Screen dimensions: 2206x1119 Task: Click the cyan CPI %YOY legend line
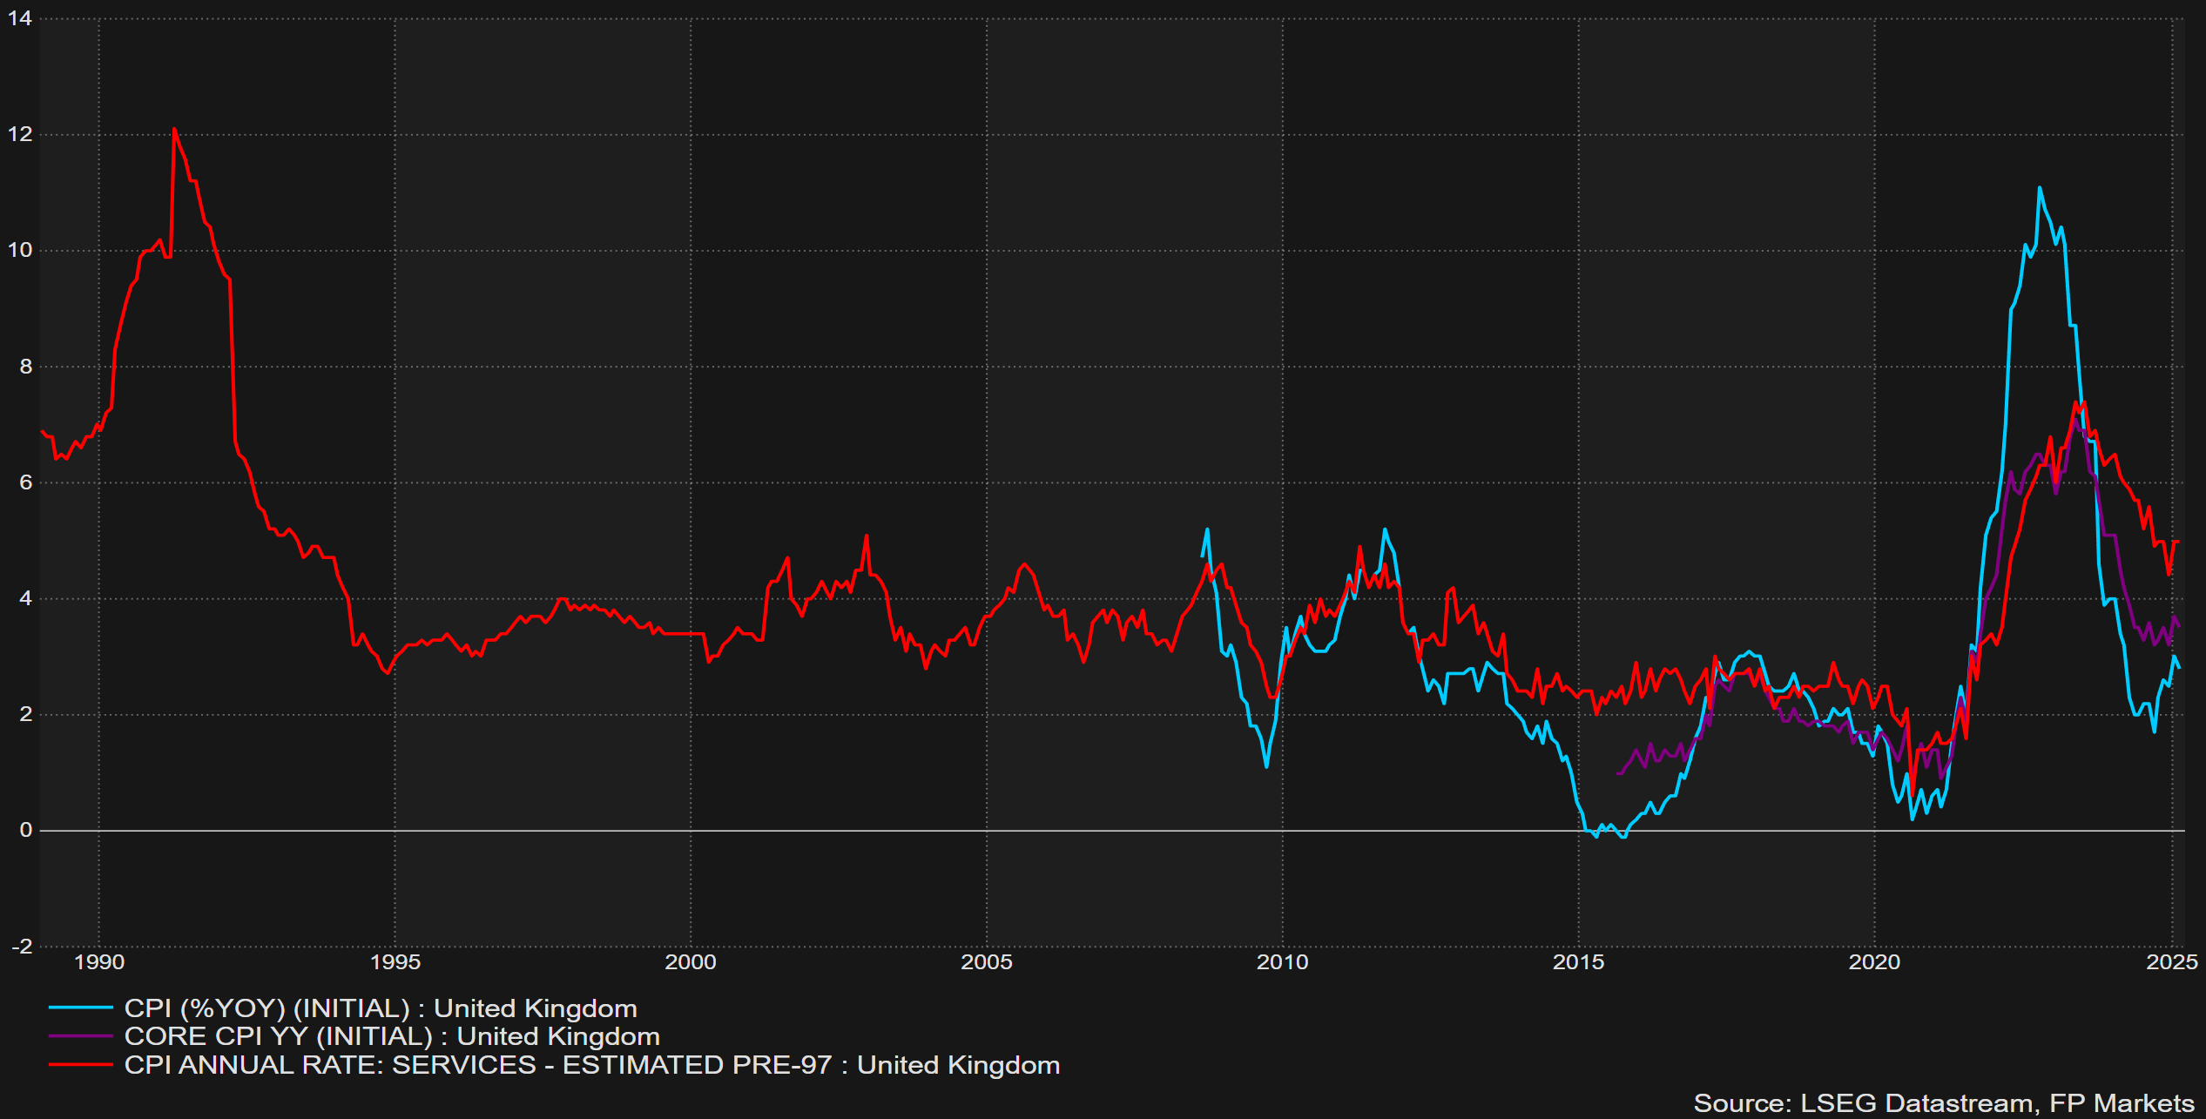(80, 1008)
